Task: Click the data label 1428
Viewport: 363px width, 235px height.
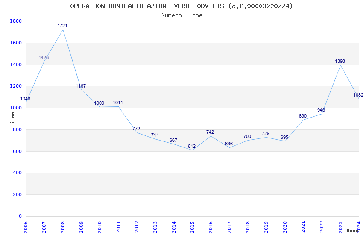Action: tap(44, 57)
